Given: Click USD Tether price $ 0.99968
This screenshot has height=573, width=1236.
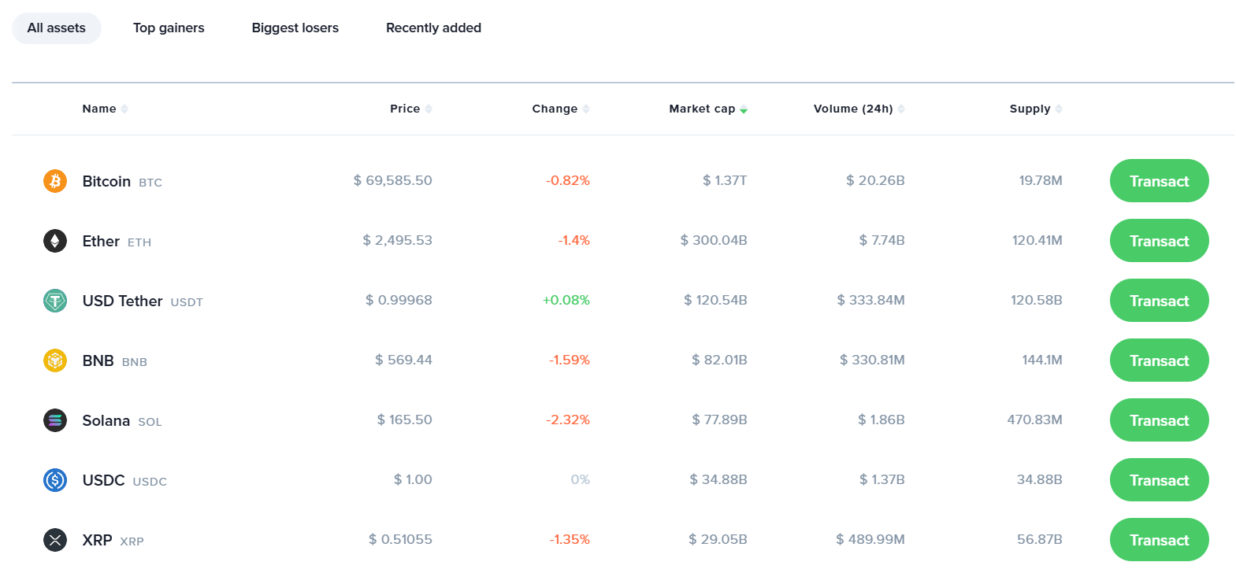Looking at the screenshot, I should click(x=399, y=300).
